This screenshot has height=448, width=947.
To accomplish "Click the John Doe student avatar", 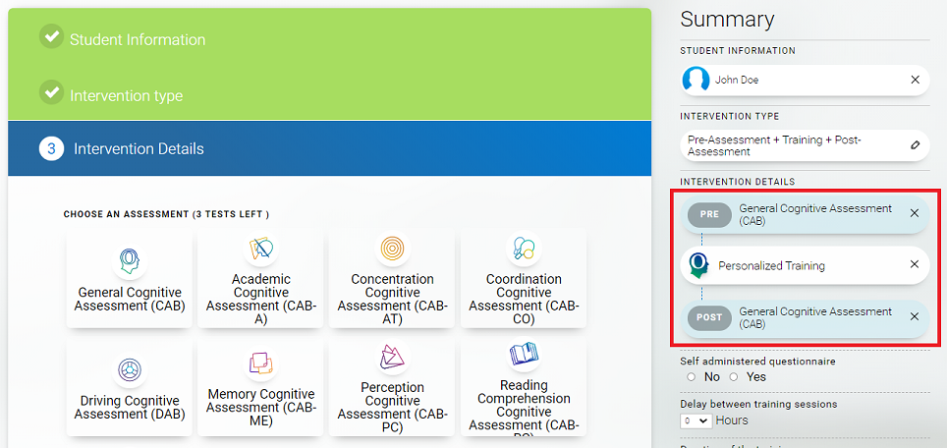I will [696, 80].
